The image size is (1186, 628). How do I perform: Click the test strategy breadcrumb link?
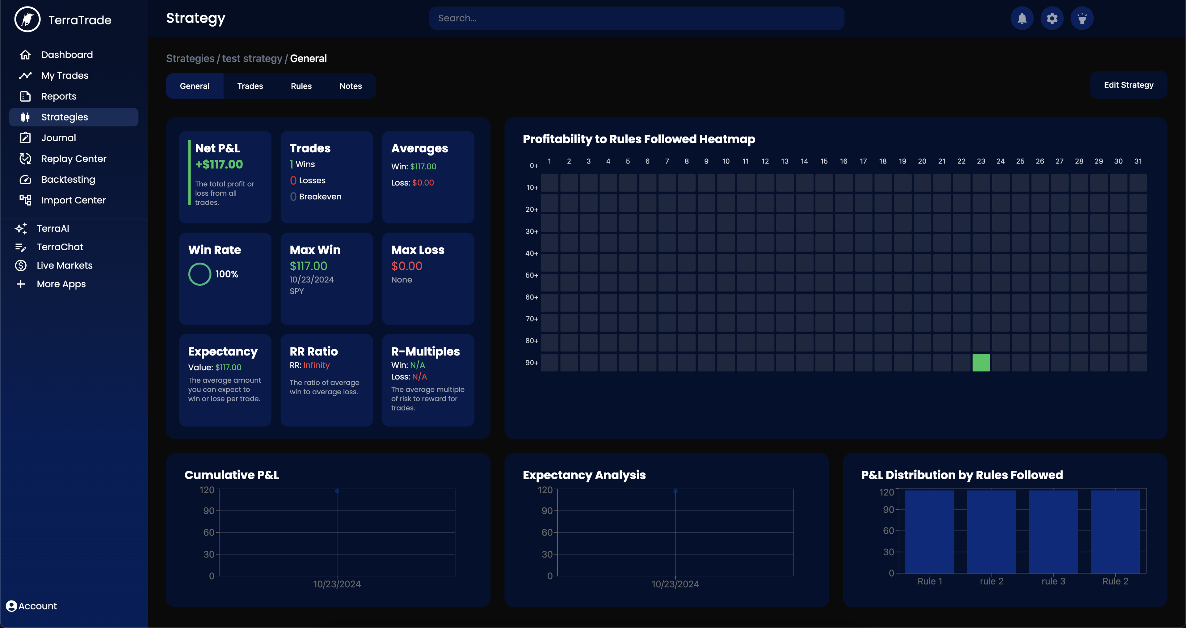[x=252, y=58]
